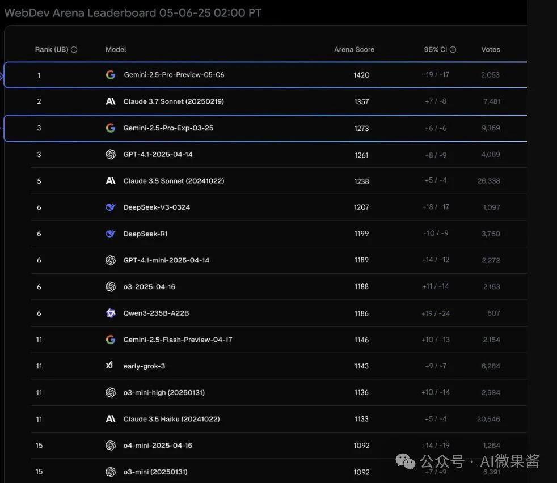Click the votes count 607

coord(493,313)
